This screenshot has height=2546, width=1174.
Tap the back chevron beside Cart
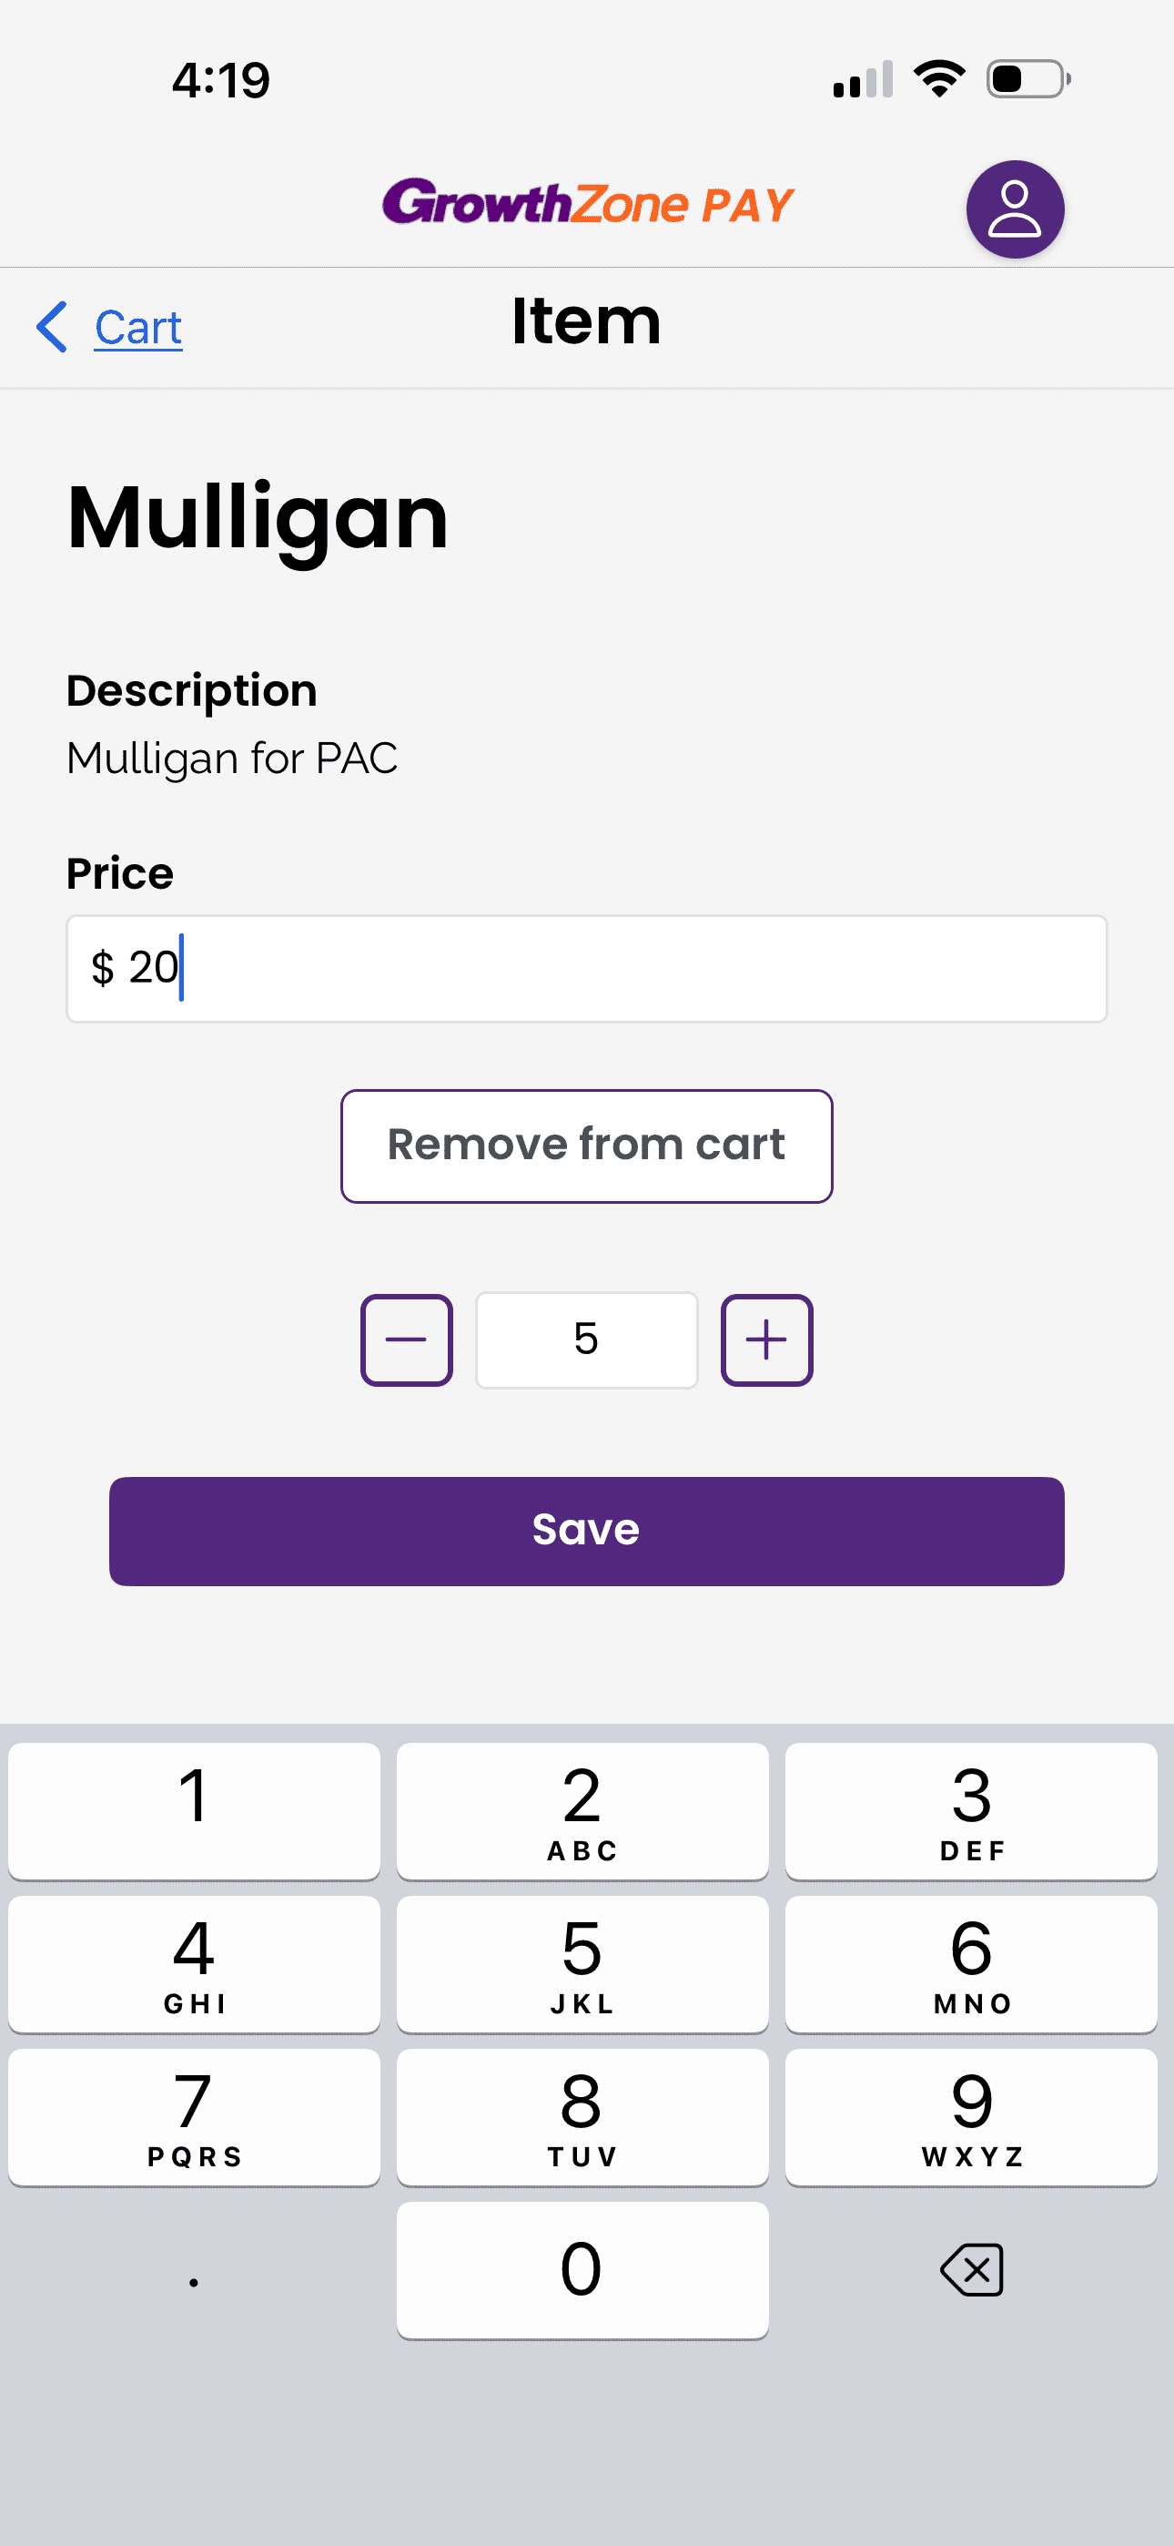pyautogui.click(x=53, y=327)
